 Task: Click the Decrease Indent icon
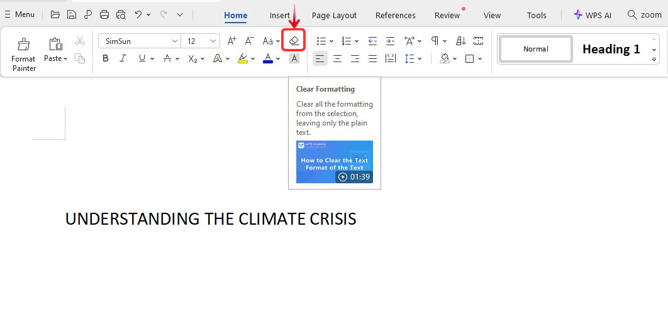coord(372,41)
